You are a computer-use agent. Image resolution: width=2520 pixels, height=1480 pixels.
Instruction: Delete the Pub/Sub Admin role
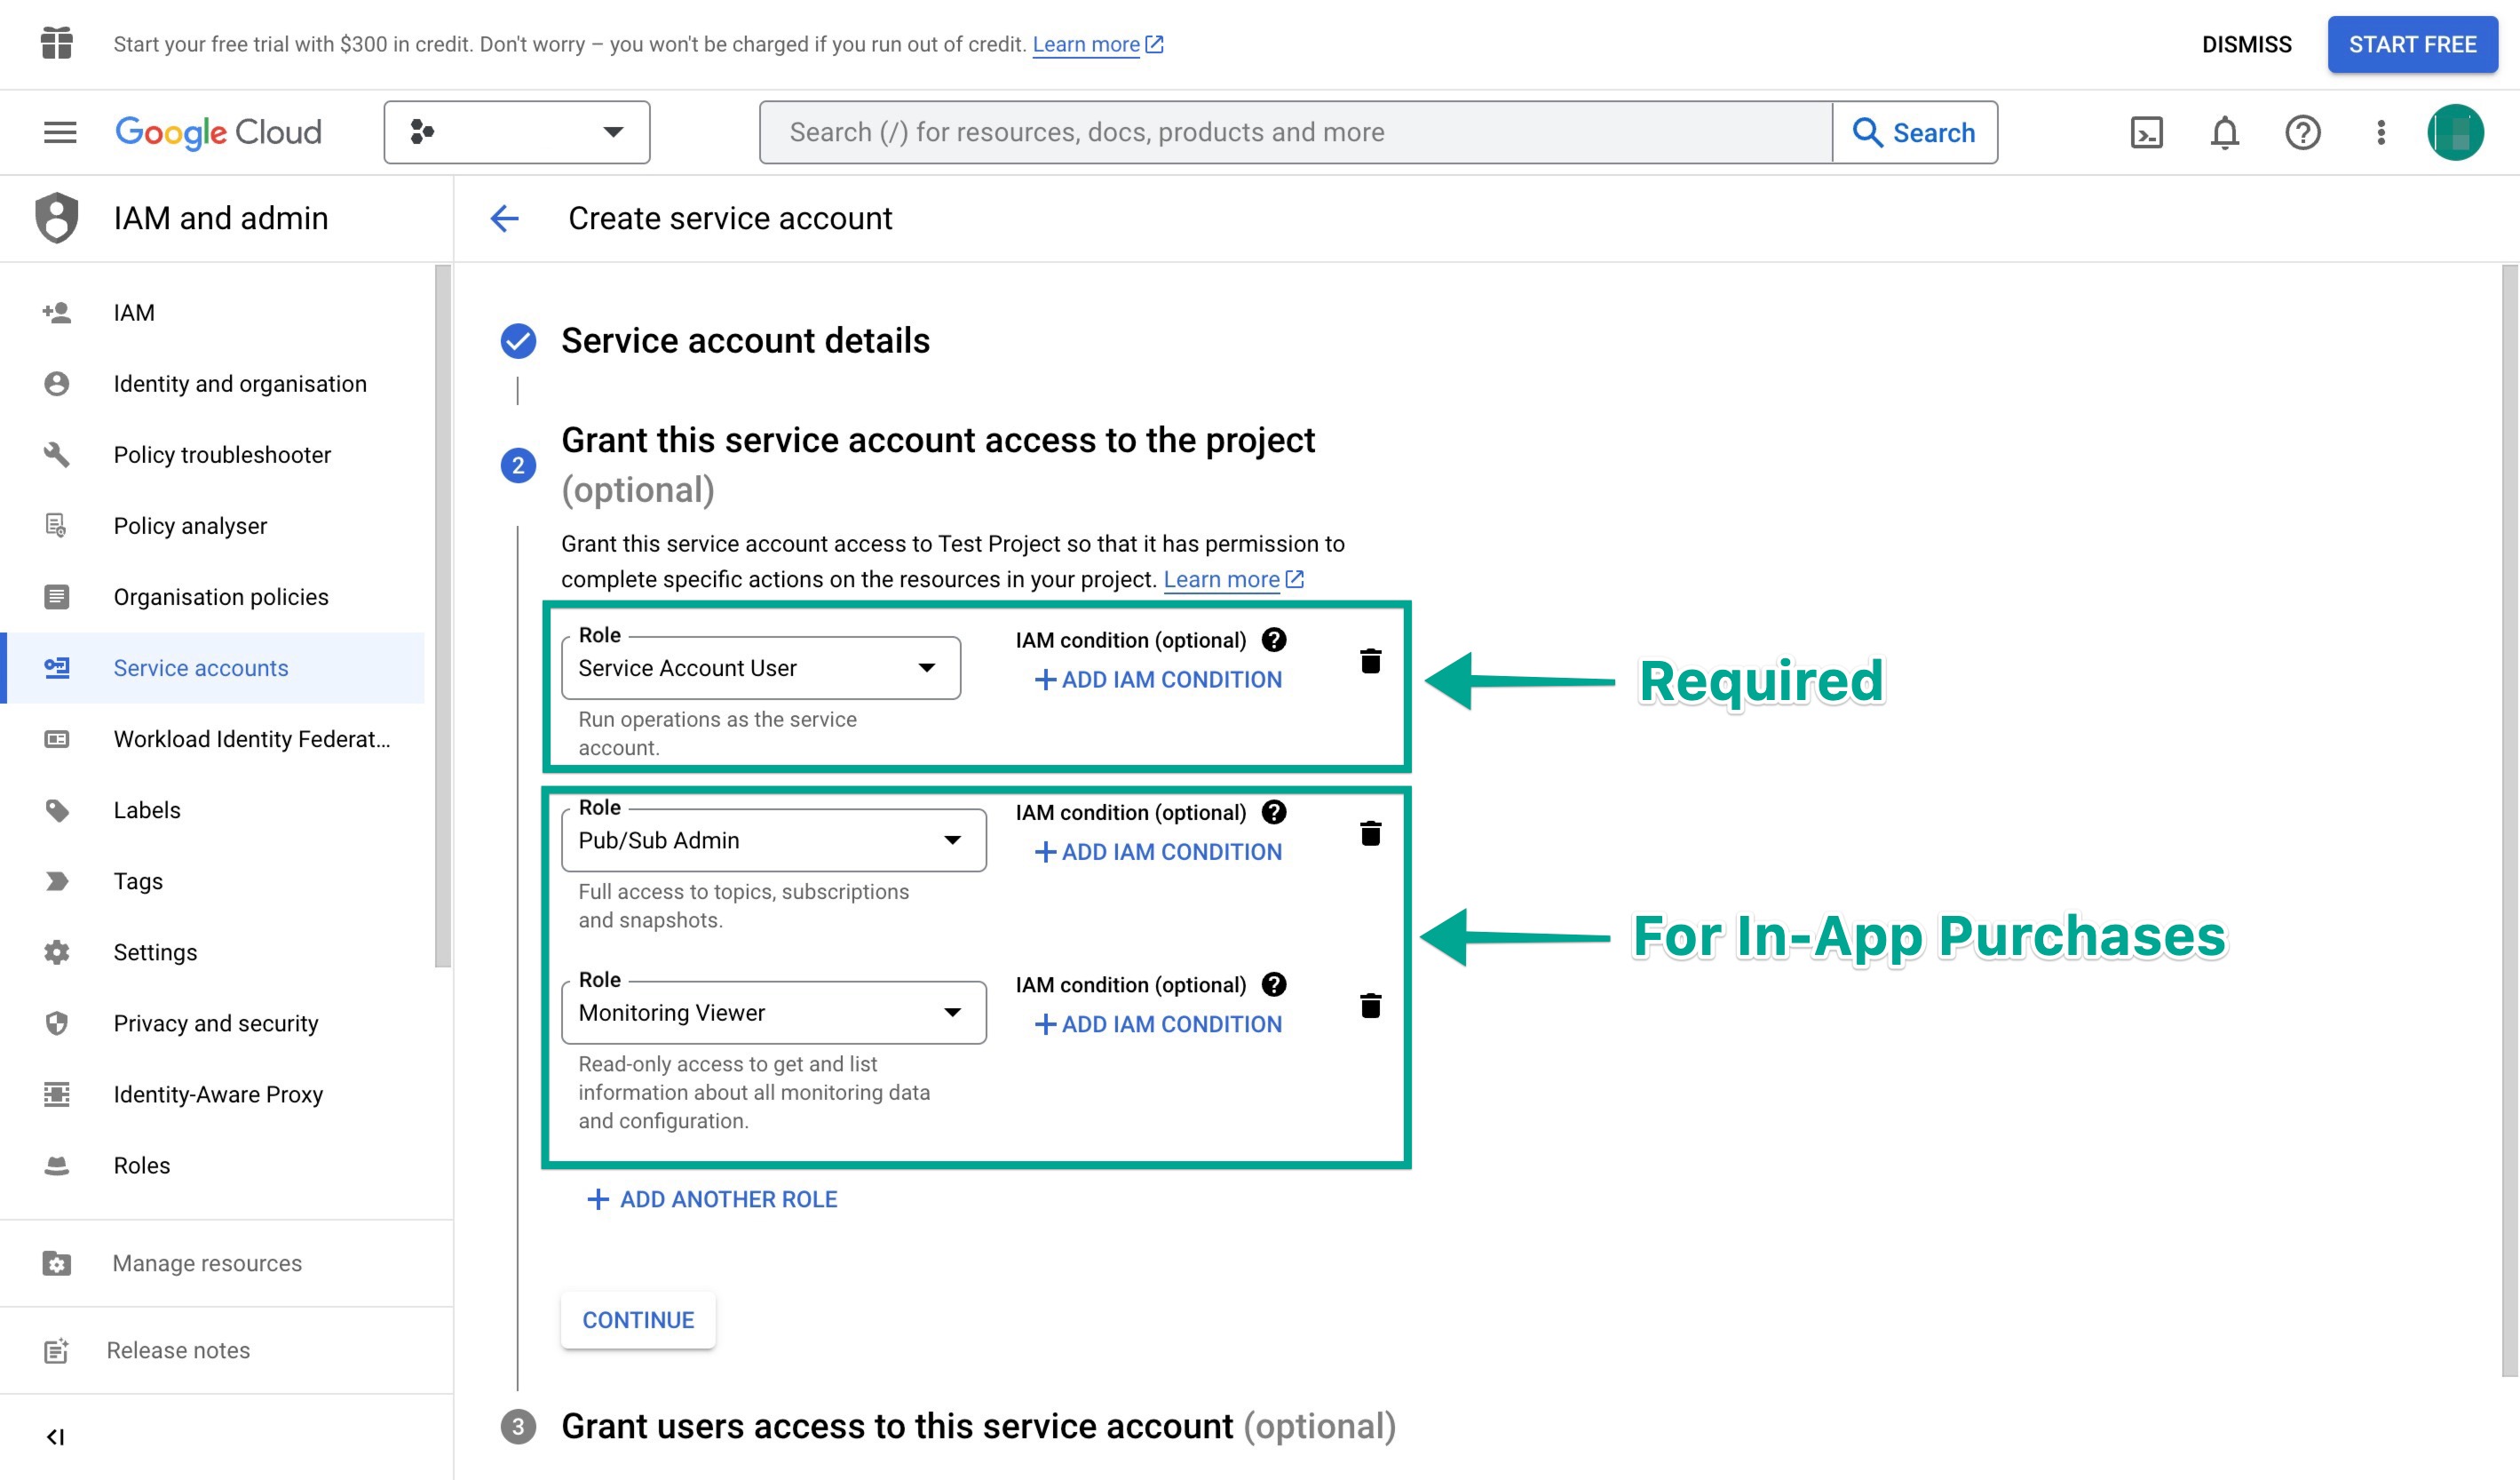pyautogui.click(x=1371, y=832)
